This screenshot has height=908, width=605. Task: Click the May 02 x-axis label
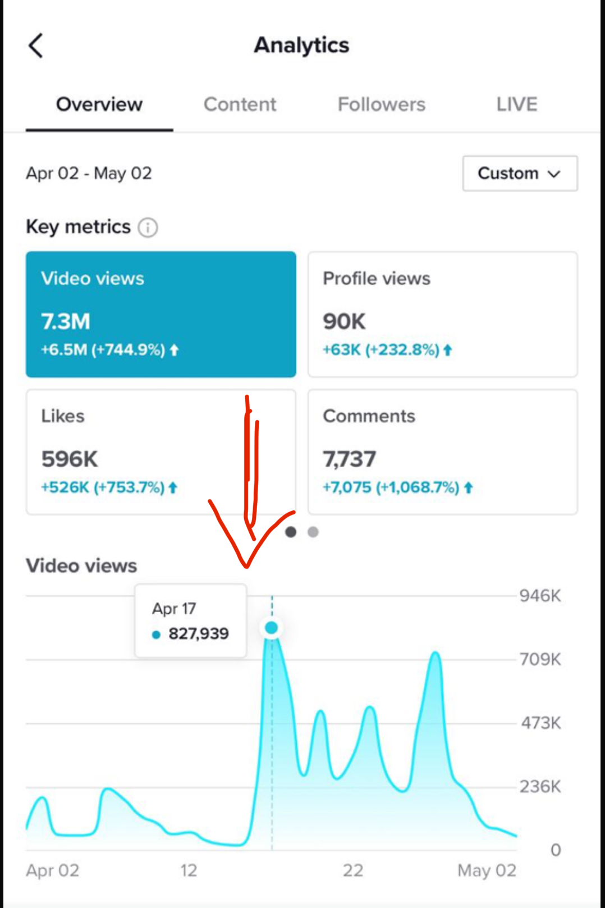[487, 870]
